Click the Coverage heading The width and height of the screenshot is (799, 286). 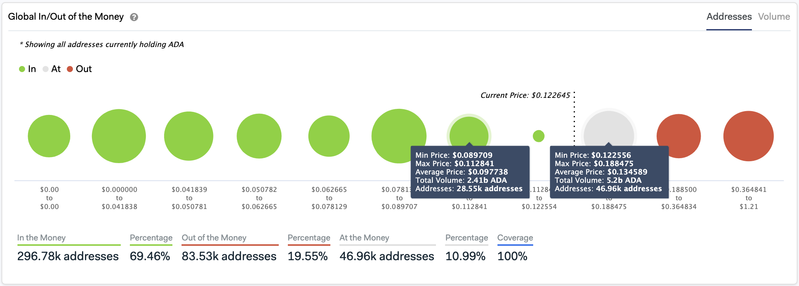point(515,238)
